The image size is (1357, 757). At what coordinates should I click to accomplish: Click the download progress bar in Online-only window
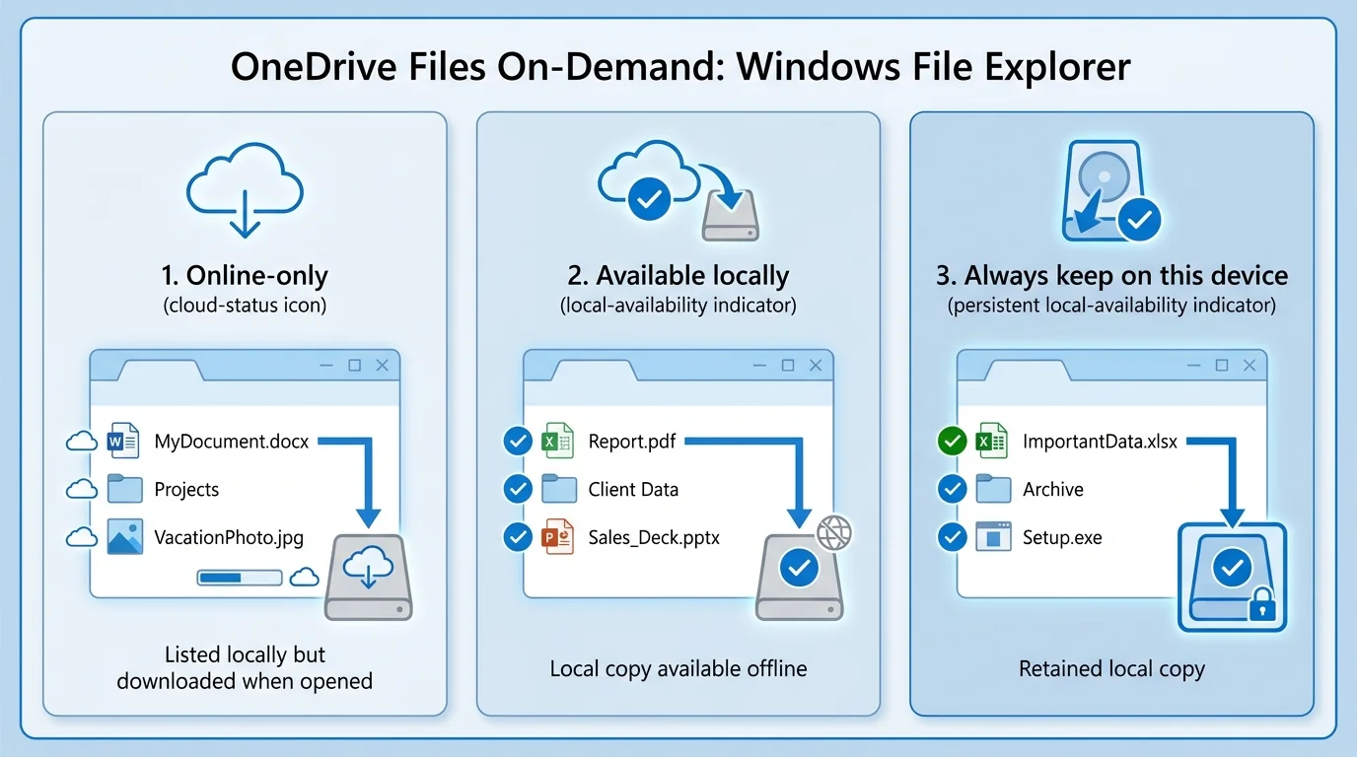tap(241, 578)
